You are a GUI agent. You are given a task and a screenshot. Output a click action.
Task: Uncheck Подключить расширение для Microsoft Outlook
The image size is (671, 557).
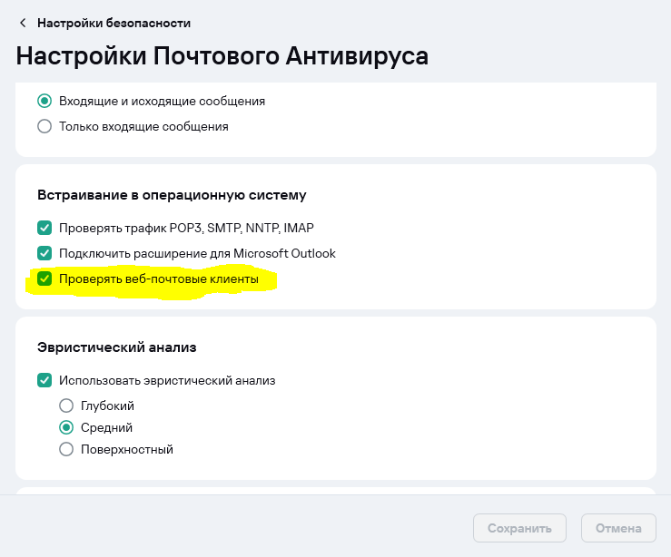click(x=44, y=253)
